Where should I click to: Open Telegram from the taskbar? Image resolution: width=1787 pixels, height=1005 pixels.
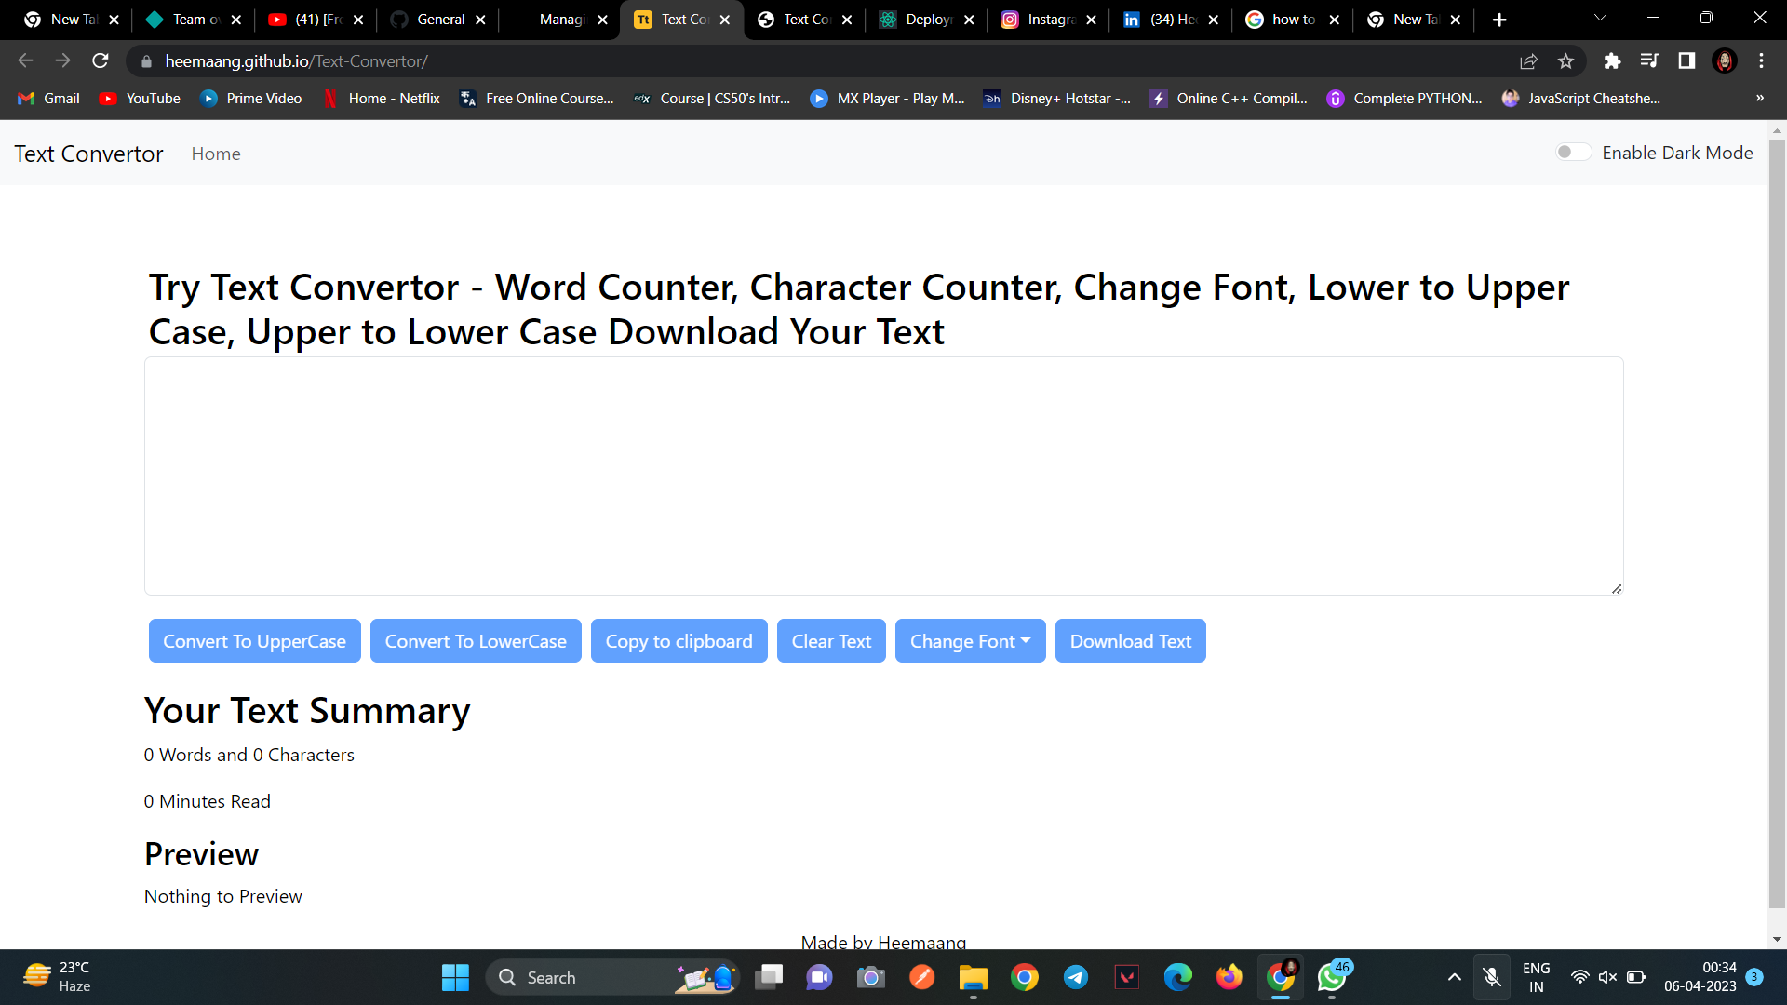[x=1076, y=977]
